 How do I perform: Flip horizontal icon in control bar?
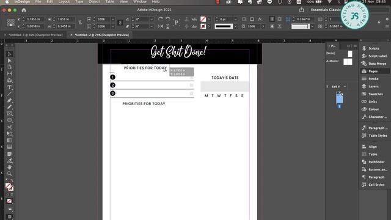[160, 26]
